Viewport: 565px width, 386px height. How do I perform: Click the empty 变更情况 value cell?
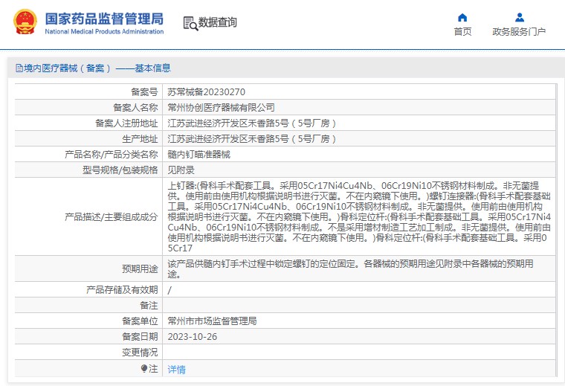pyautogui.click(x=359, y=352)
